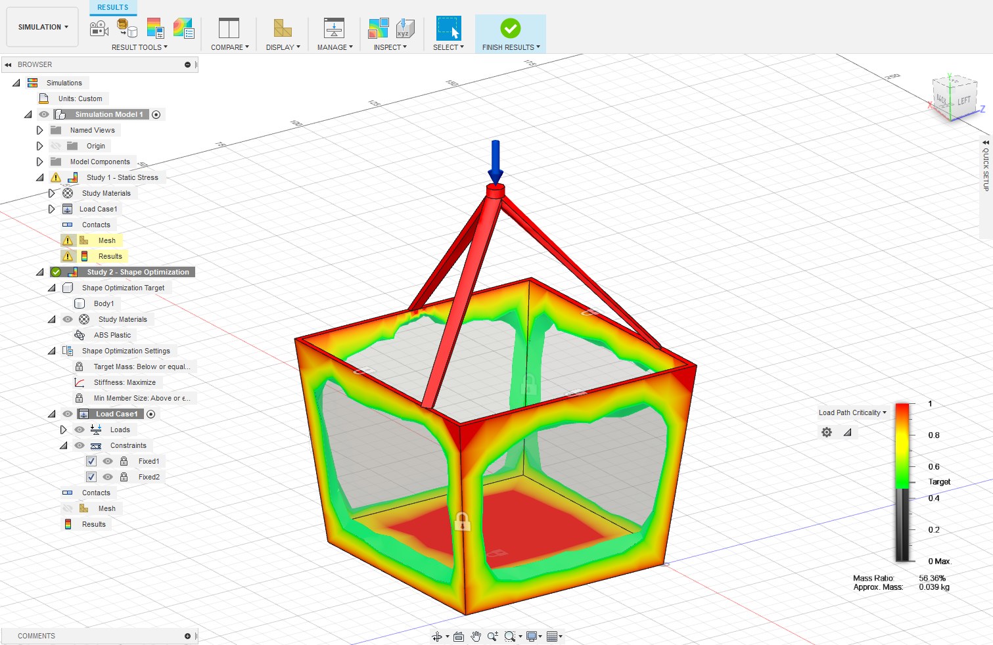Collapse the Shape Optimization Target node
Image resolution: width=993 pixels, height=645 pixels.
52,288
